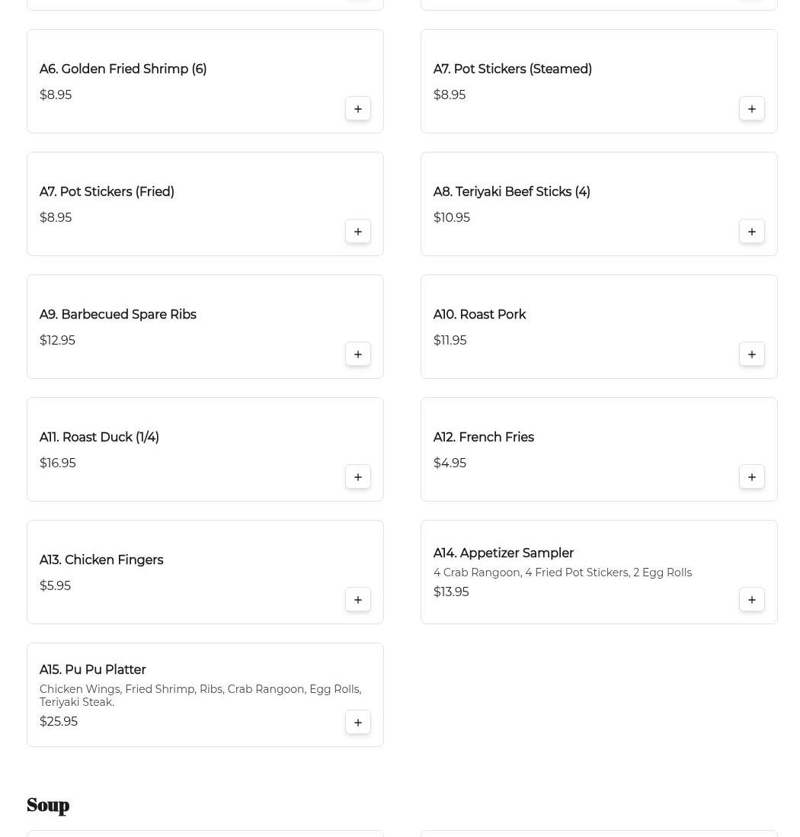Screen dimensions: 800x837
Task: Open the A14. Appetizer Sampler item title
Action: click(x=503, y=553)
